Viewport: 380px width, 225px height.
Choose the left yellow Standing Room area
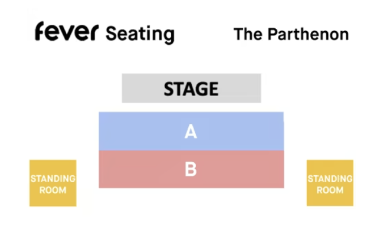53,183
